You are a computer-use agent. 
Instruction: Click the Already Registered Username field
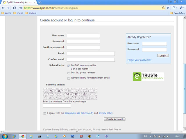click(154, 44)
